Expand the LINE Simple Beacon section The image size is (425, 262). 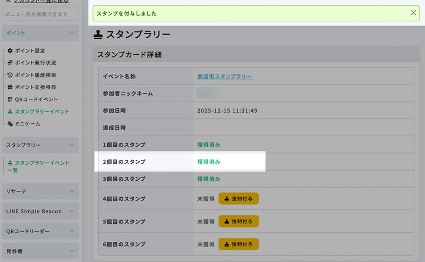71,211
